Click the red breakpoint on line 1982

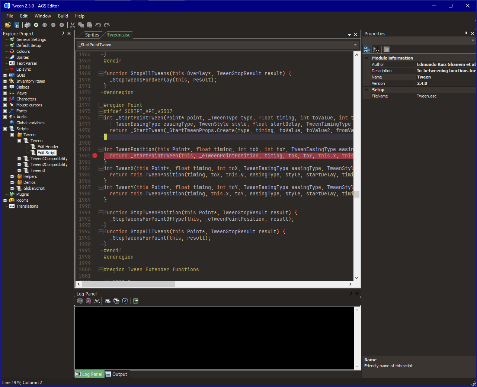coord(95,156)
